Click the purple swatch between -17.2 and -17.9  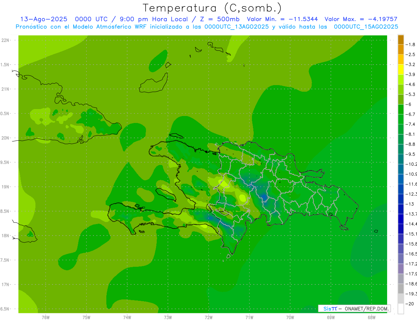click(x=401, y=269)
